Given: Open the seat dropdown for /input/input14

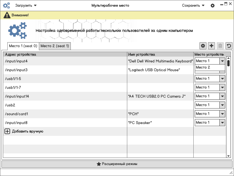Looking at the screenshot, I should [x=210, y=96].
